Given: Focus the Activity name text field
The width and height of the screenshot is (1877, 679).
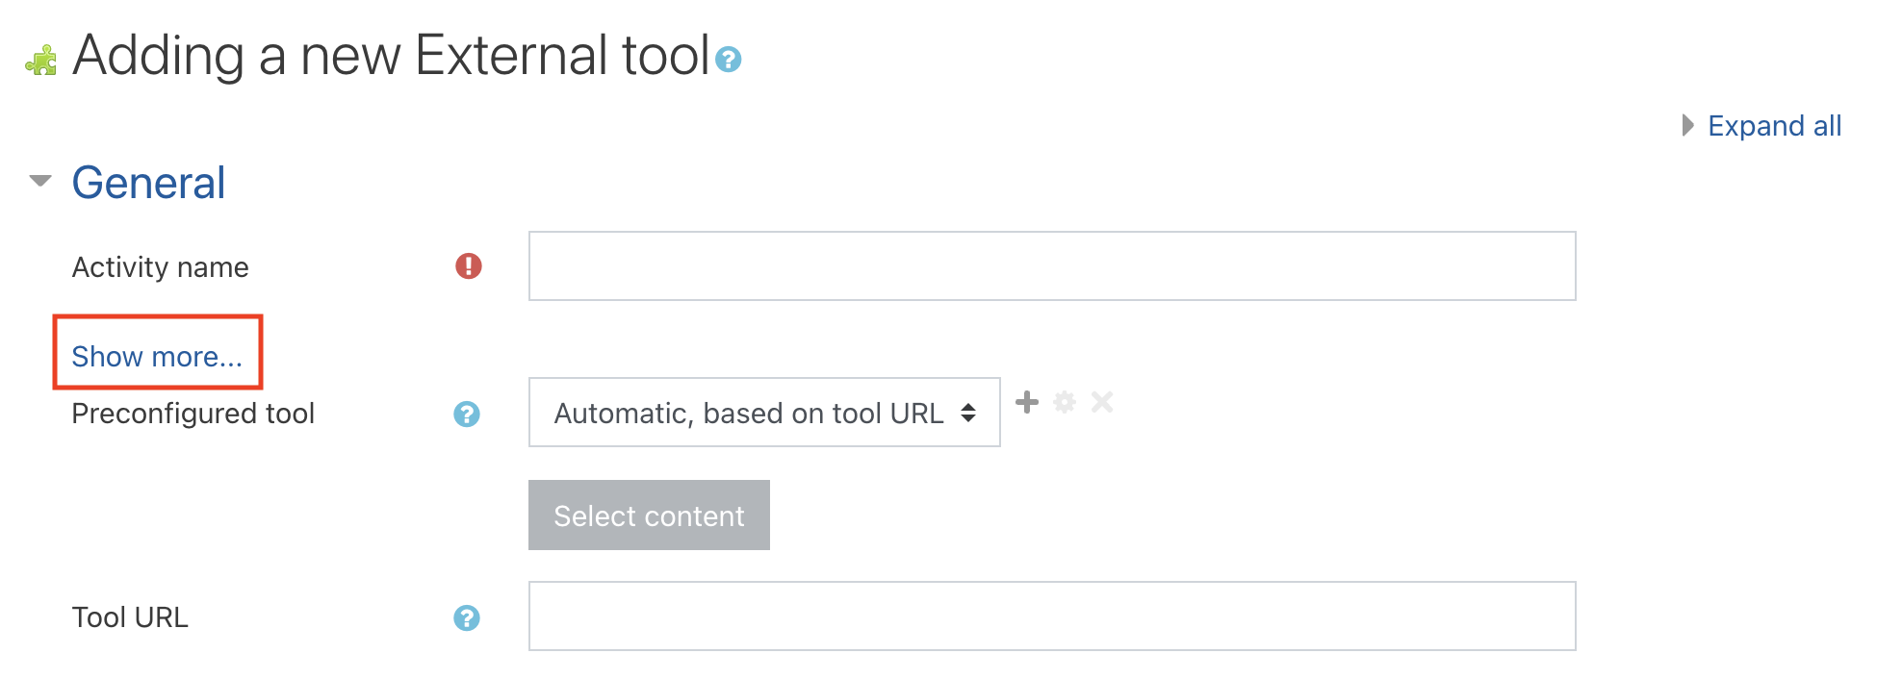Looking at the screenshot, I should point(1051,266).
